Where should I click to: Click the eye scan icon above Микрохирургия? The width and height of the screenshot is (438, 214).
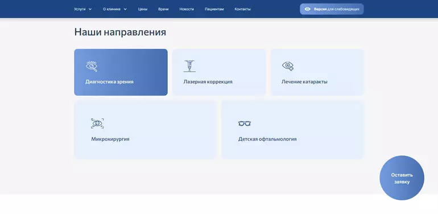click(x=97, y=123)
